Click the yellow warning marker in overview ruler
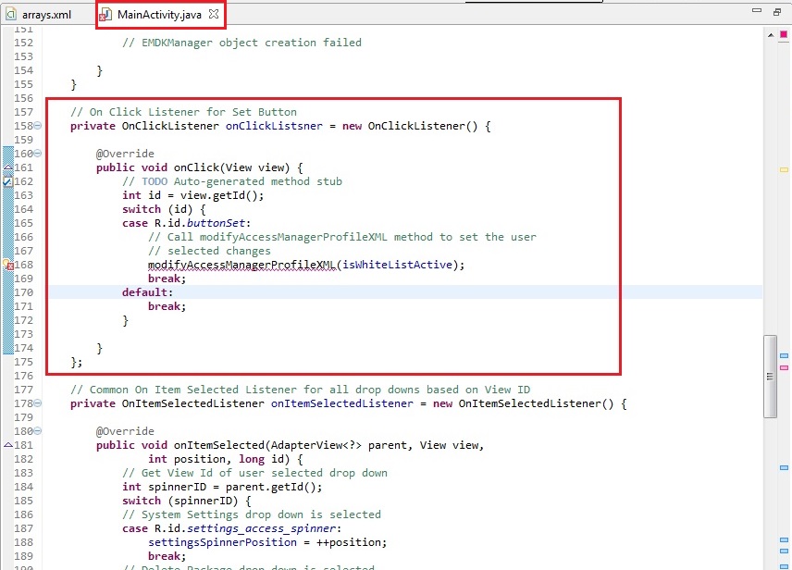The width and height of the screenshot is (792, 570). pyautogui.click(x=784, y=169)
